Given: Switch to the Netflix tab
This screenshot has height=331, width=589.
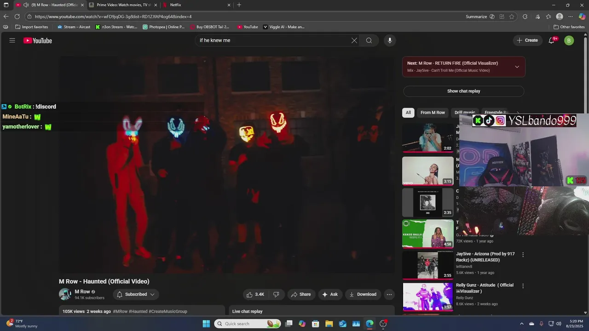Looking at the screenshot, I should click(x=196, y=5).
